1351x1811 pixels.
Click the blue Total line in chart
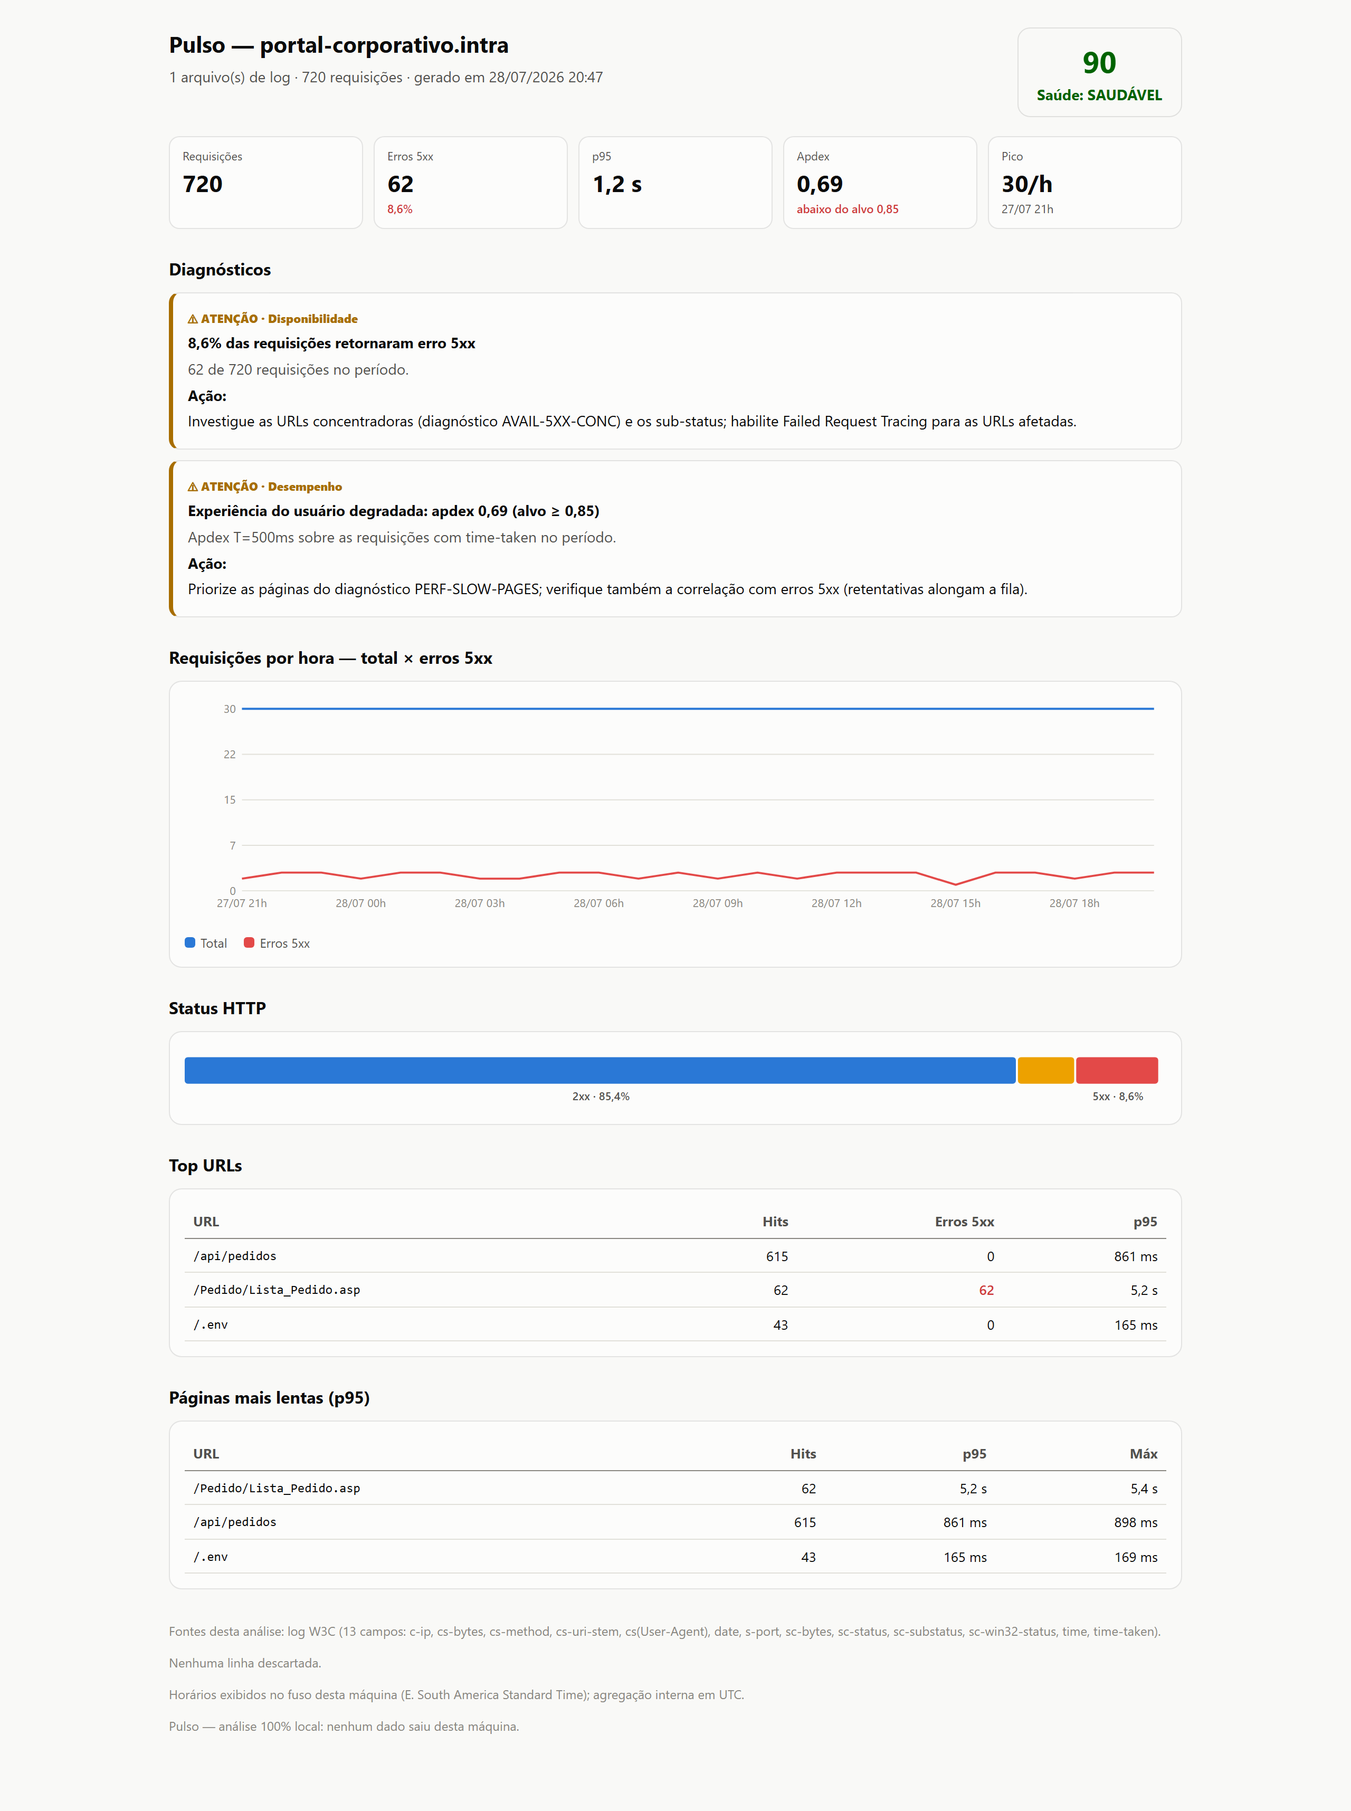[698, 709]
